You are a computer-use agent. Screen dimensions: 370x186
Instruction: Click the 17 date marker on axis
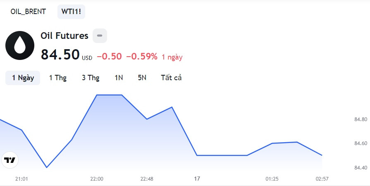pos(197,179)
